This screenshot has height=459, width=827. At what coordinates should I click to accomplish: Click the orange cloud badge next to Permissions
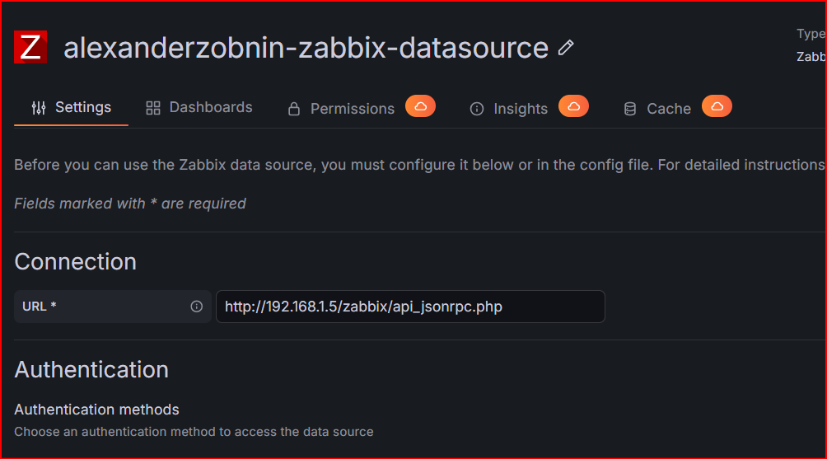pyautogui.click(x=420, y=106)
